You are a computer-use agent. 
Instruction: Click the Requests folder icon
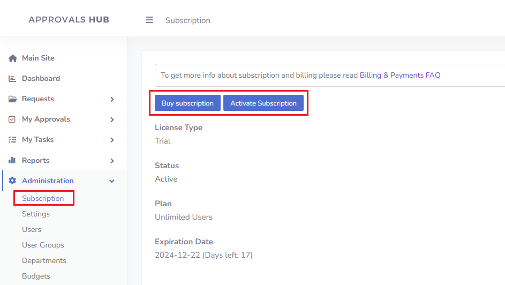point(12,99)
